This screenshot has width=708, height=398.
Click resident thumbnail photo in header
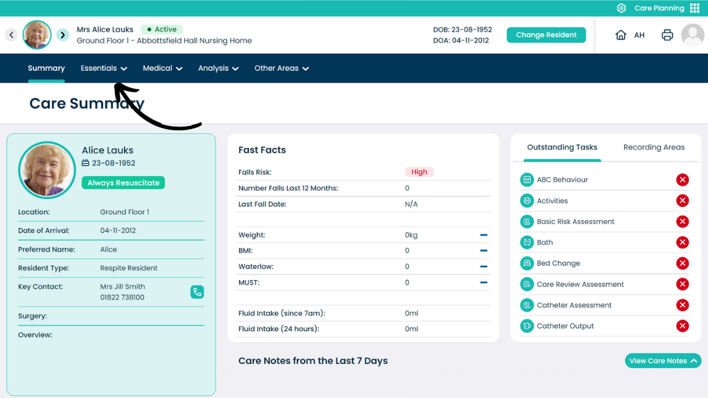(37, 35)
